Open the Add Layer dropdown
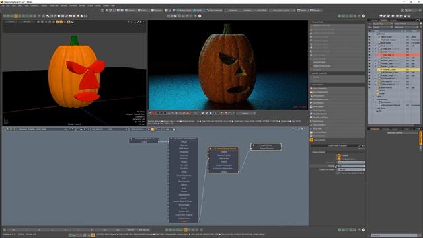 coord(406,27)
